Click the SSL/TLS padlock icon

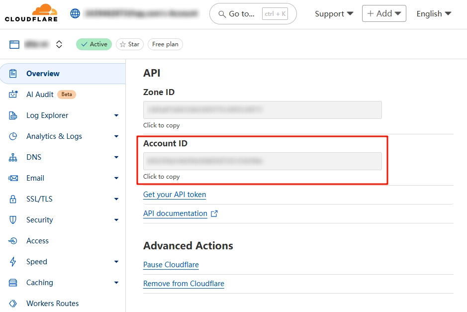[x=13, y=199]
